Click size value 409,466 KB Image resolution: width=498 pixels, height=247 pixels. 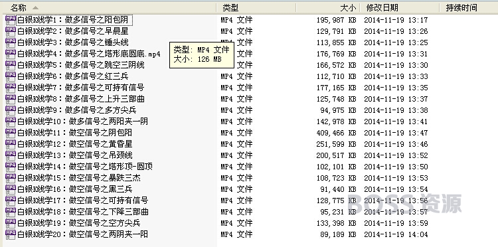(337, 133)
